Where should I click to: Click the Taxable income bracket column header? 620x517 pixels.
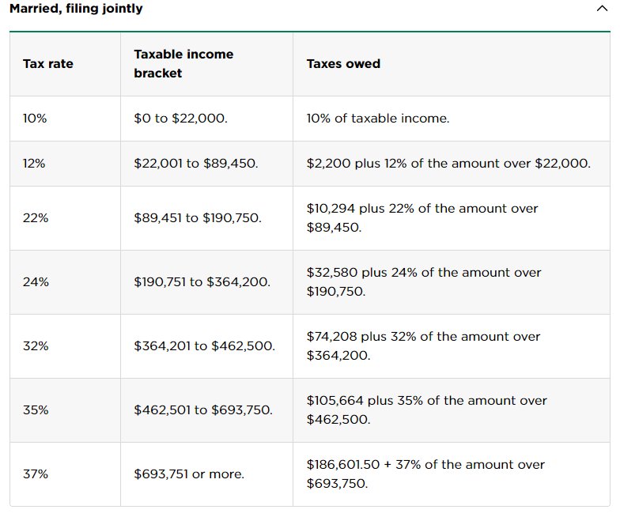(207, 64)
